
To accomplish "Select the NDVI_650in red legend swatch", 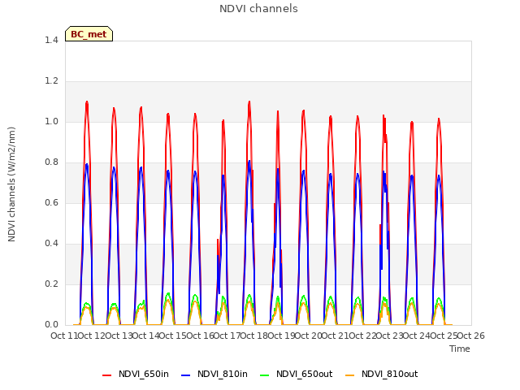I will 106,375.
